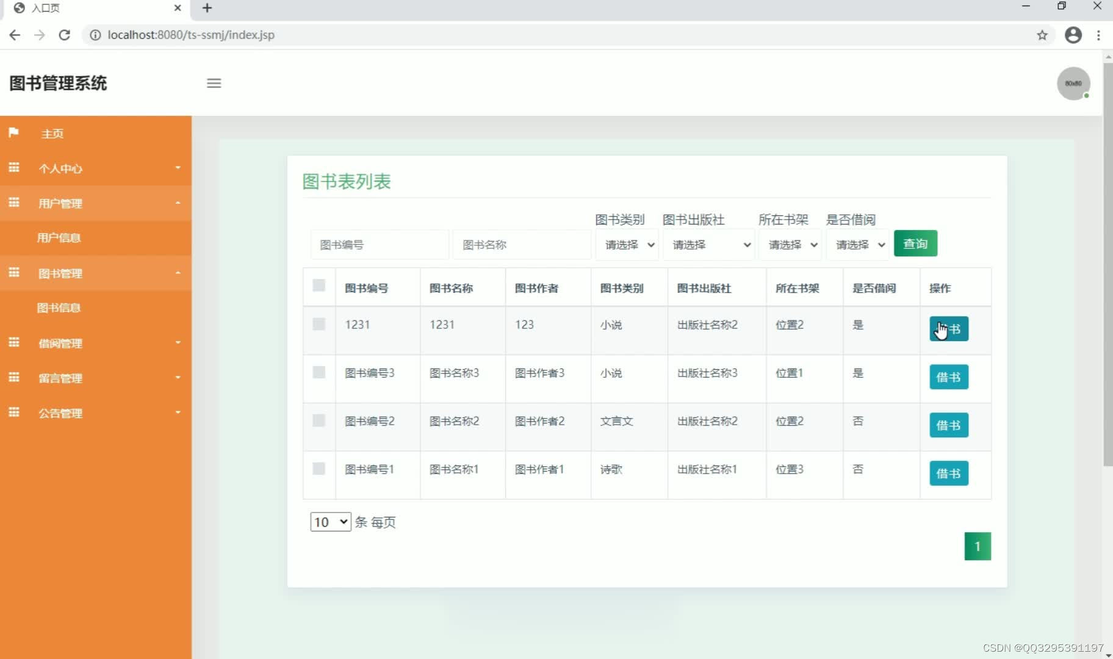1113x659 pixels.
Task: Check the row for 图书编号2
Action: (319, 420)
